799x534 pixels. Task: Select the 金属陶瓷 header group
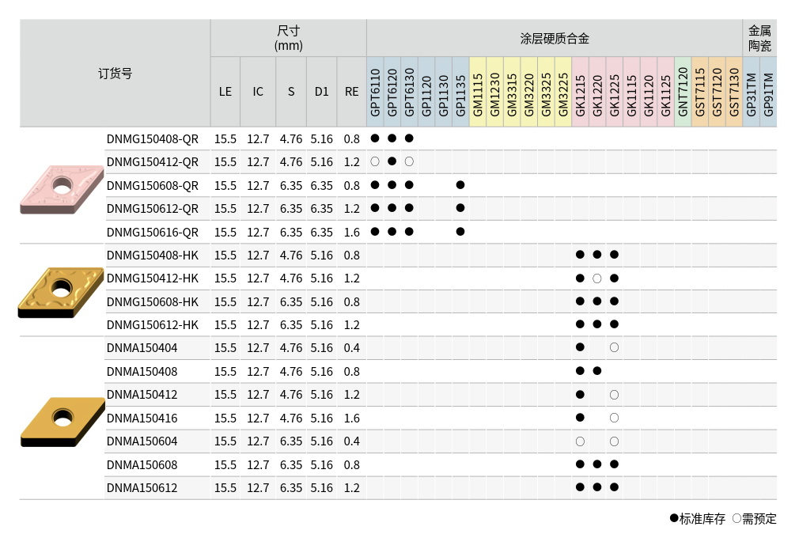click(759, 38)
